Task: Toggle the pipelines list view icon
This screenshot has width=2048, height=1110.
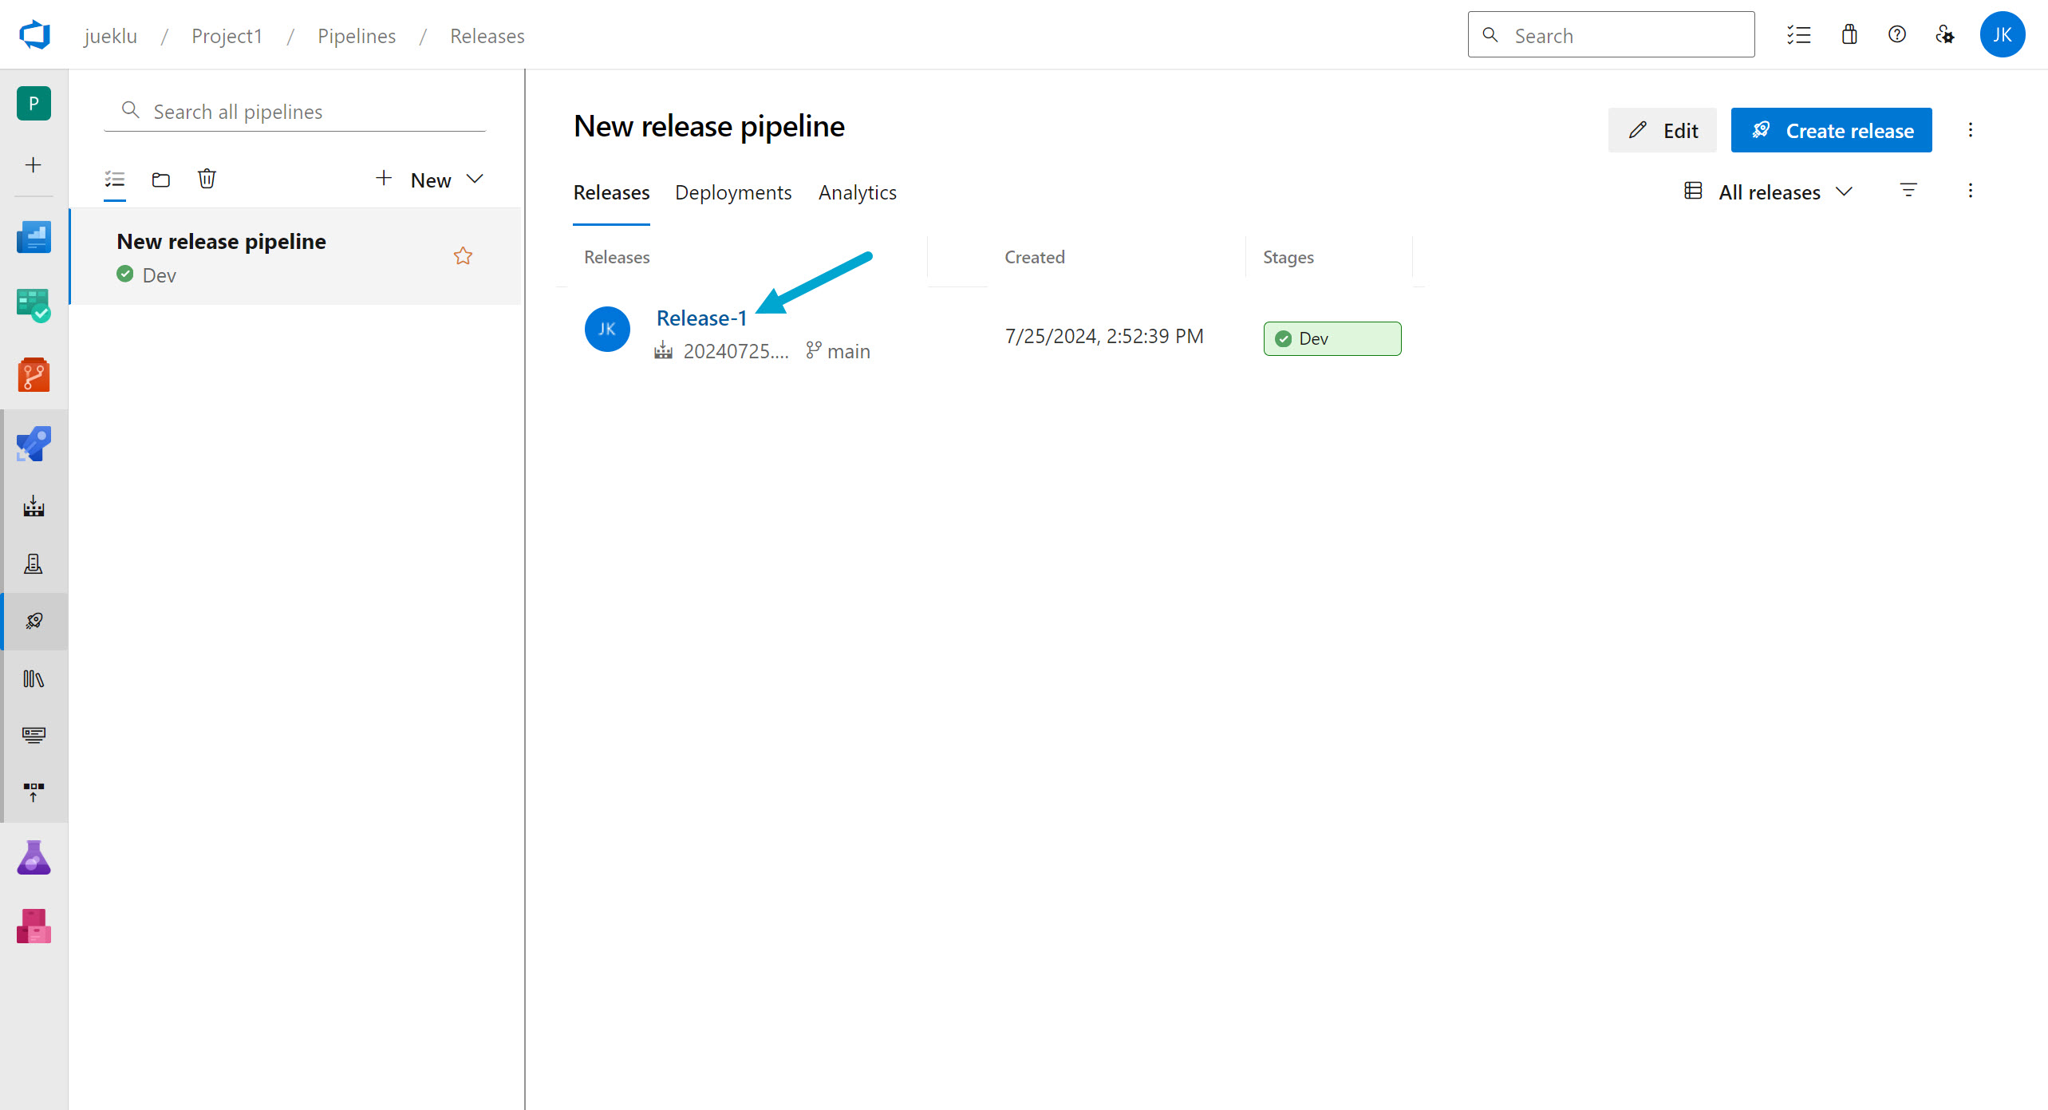Action: (114, 179)
